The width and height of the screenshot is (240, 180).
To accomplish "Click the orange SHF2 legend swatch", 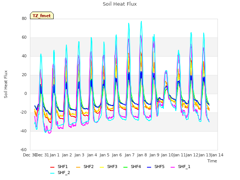I will tap(78, 167).
